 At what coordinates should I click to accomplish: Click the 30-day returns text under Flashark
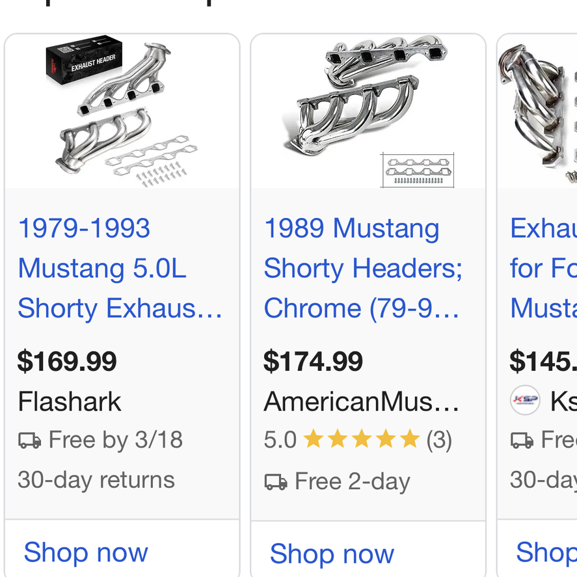pos(96,480)
